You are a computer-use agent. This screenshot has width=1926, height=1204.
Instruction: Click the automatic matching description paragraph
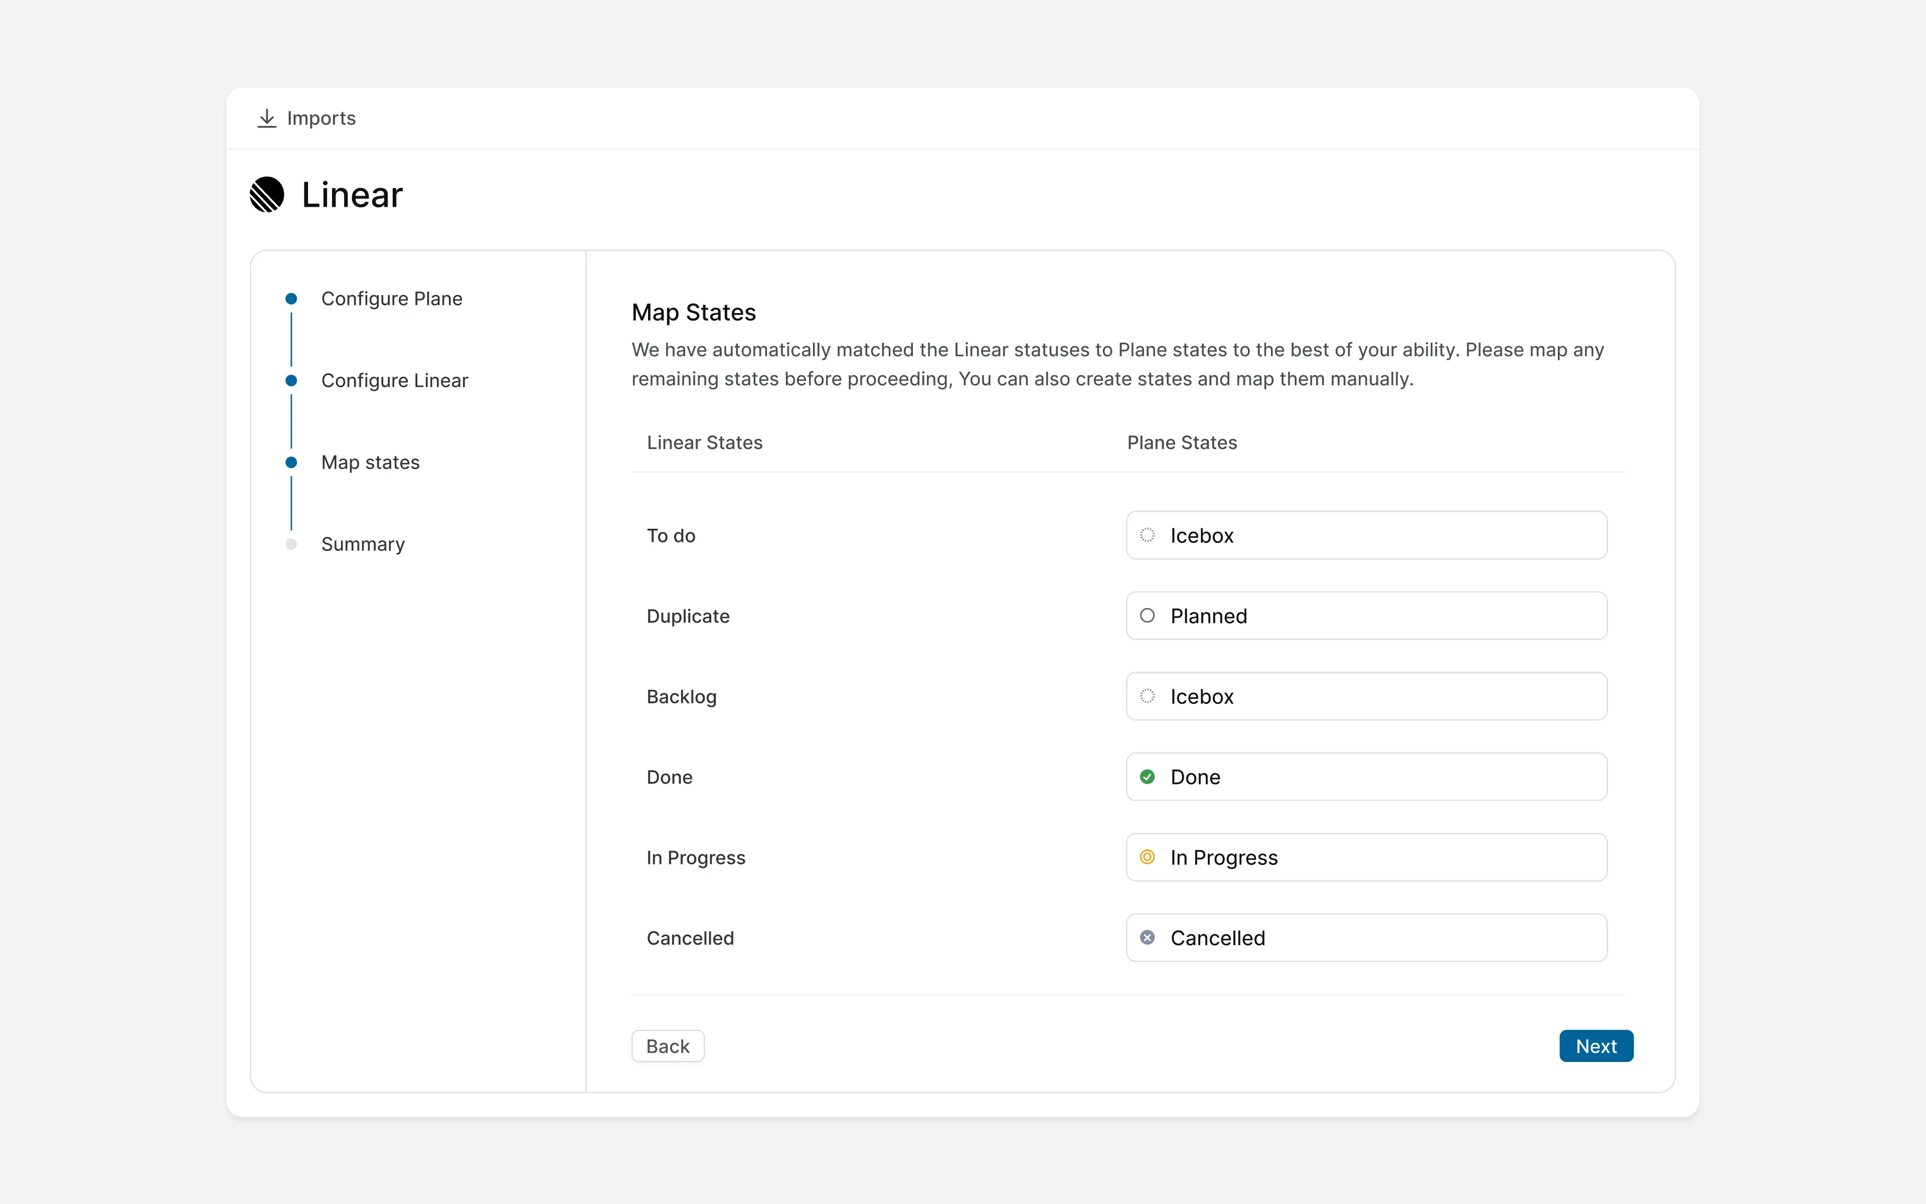tap(1117, 364)
